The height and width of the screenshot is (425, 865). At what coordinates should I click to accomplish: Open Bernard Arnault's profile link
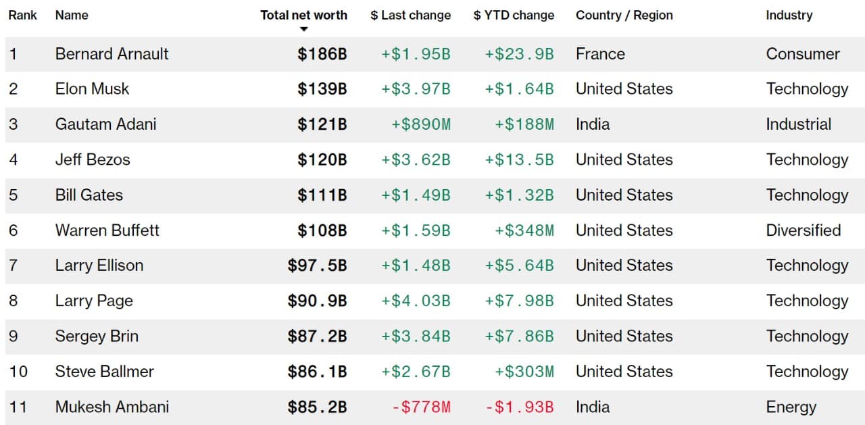112,54
